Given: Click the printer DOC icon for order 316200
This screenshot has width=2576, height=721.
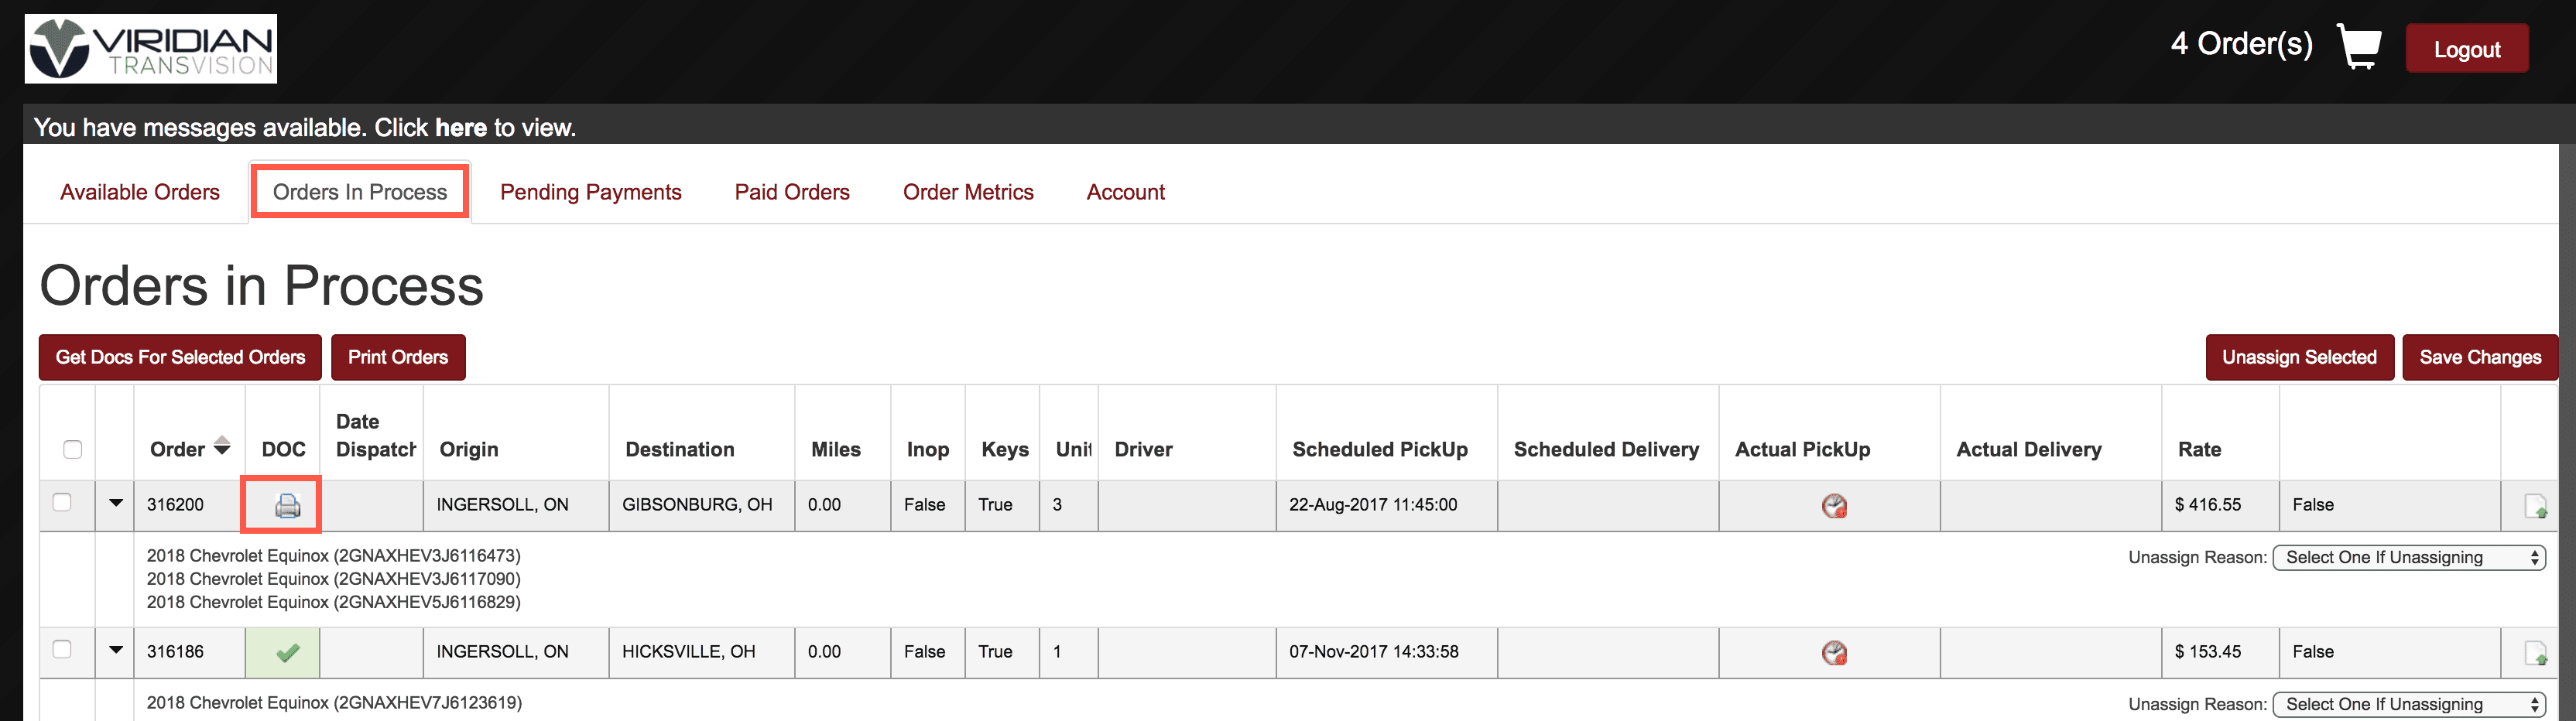Looking at the screenshot, I should pos(287,506).
